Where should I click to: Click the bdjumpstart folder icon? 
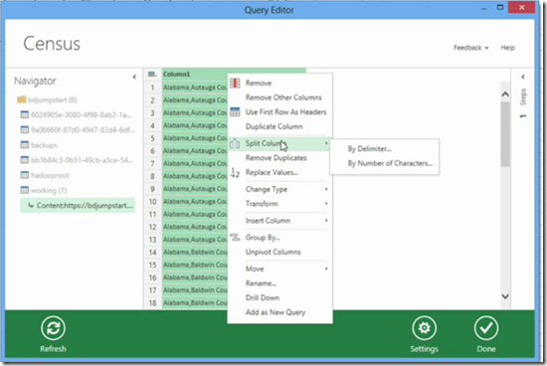[x=22, y=99]
